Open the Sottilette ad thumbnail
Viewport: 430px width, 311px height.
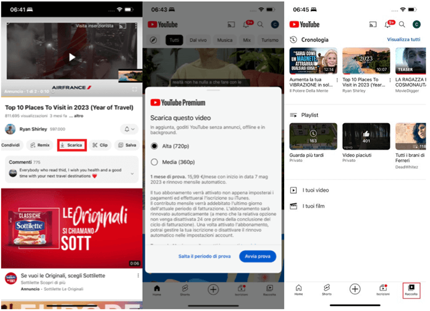pos(72,228)
